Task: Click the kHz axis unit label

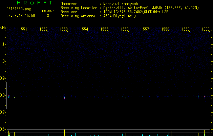Action: [3, 28]
